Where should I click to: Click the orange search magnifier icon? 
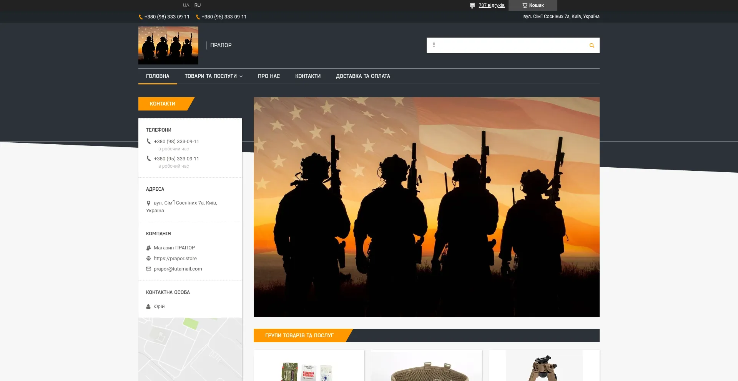coord(592,46)
